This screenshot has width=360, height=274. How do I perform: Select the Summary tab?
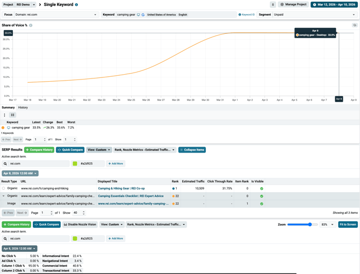click(x=8, y=107)
